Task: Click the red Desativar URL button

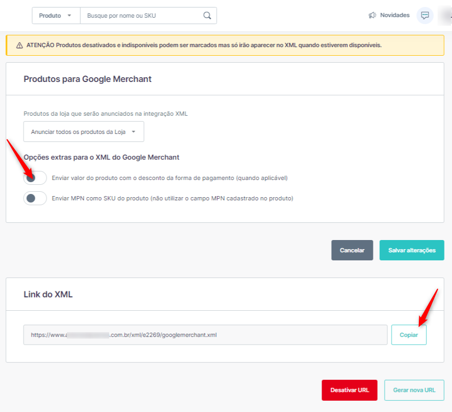Action: pos(349,390)
